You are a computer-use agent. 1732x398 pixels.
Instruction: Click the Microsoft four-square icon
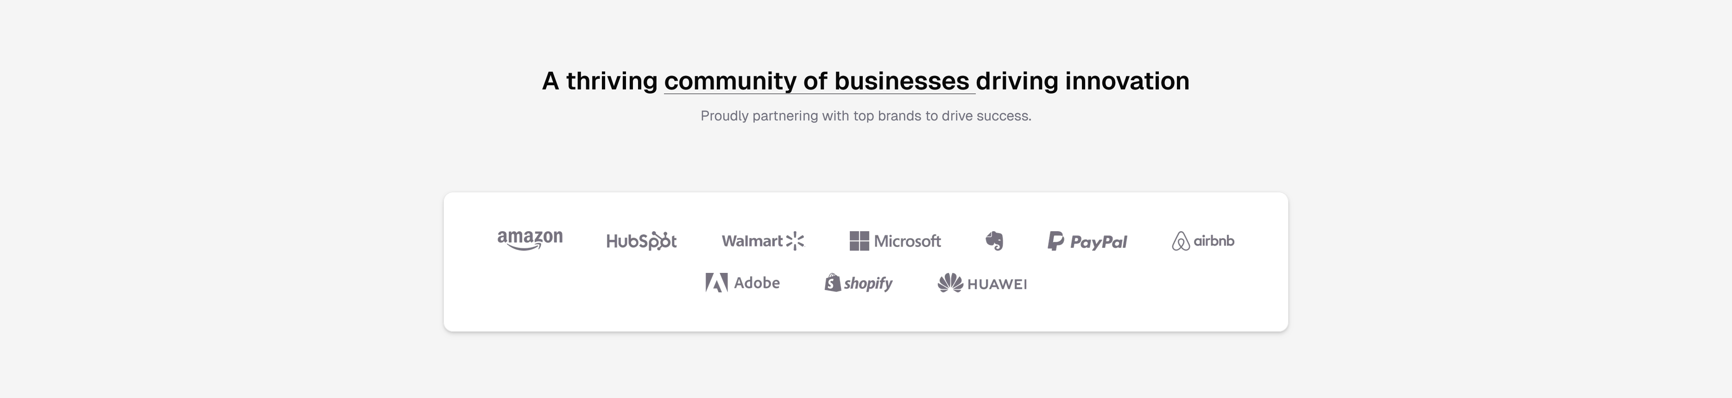click(x=859, y=240)
